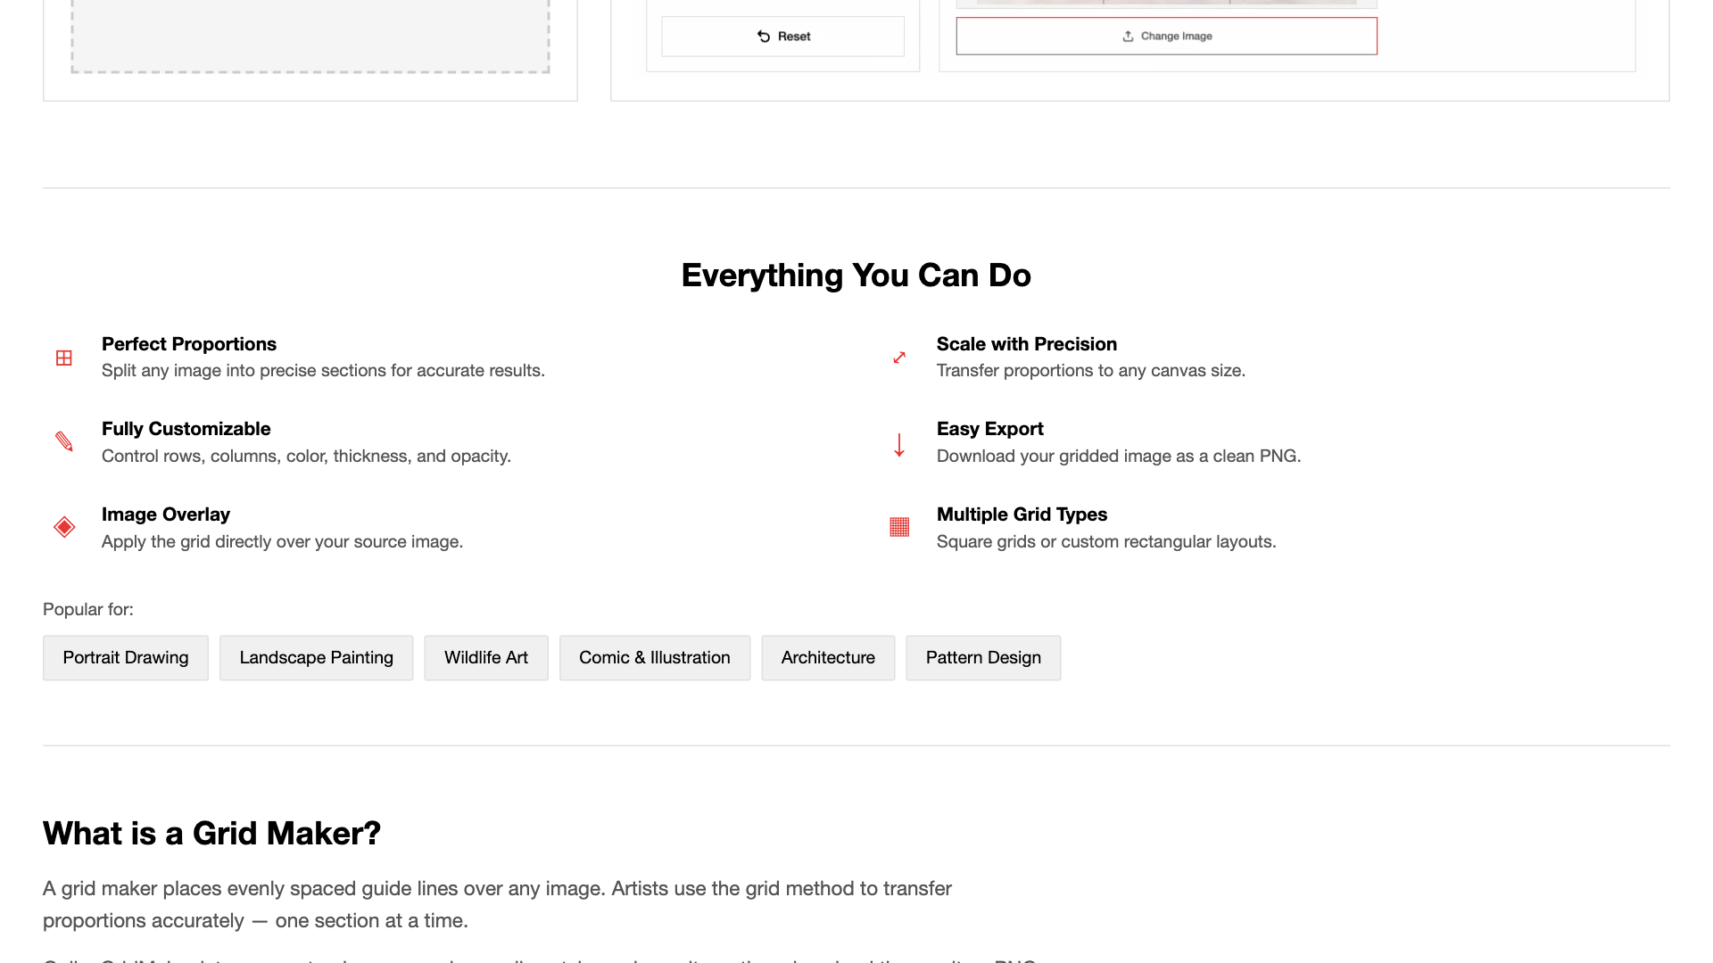Click the Image Overlay diamond icon
This screenshot has width=1713, height=963.
click(x=64, y=527)
